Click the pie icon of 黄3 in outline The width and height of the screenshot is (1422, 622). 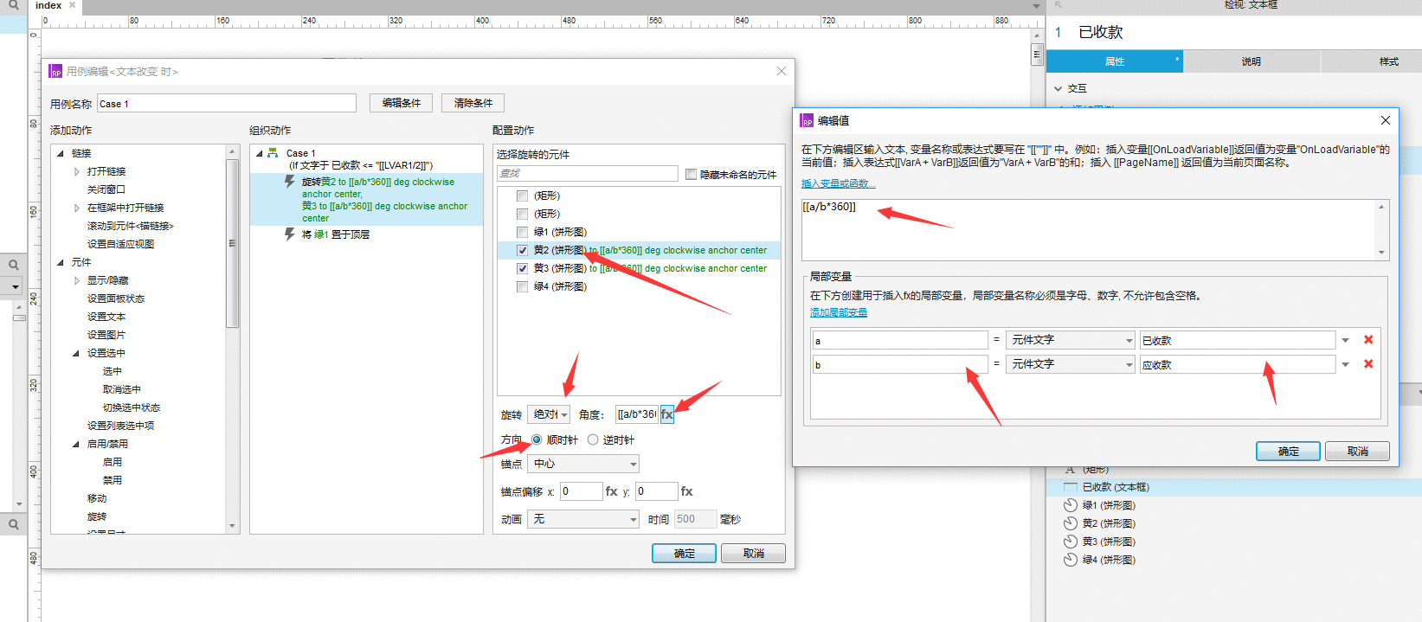(x=1071, y=542)
